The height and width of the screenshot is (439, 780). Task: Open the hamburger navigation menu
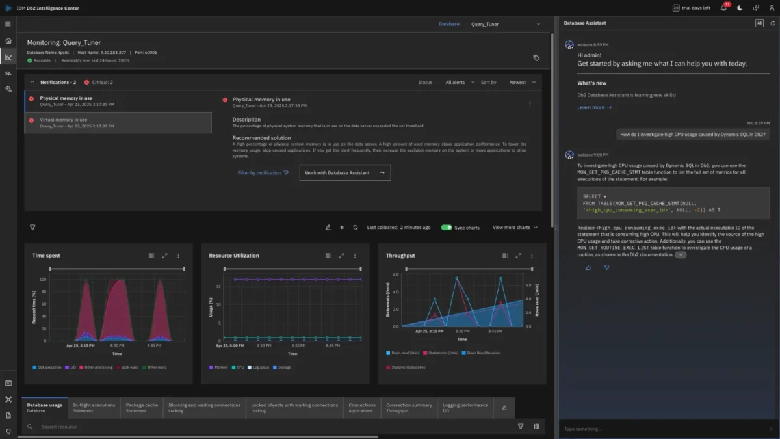pos(8,24)
